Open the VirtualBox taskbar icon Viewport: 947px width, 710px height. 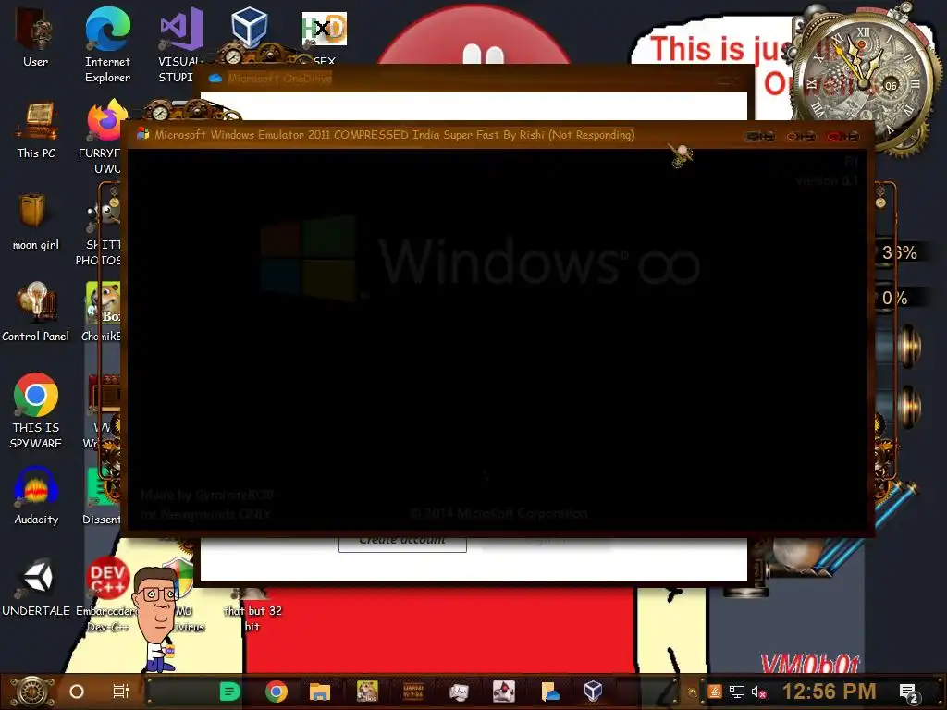pyautogui.click(x=593, y=692)
